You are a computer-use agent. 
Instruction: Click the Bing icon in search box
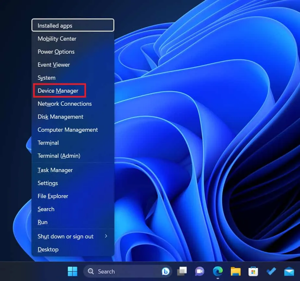coord(166,272)
